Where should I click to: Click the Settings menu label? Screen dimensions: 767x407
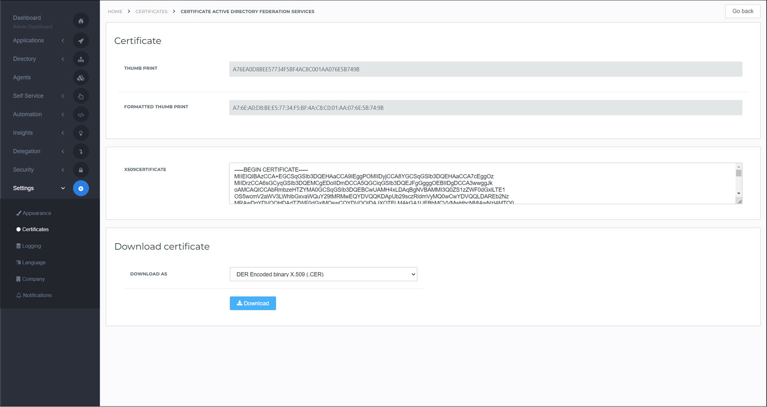point(23,188)
